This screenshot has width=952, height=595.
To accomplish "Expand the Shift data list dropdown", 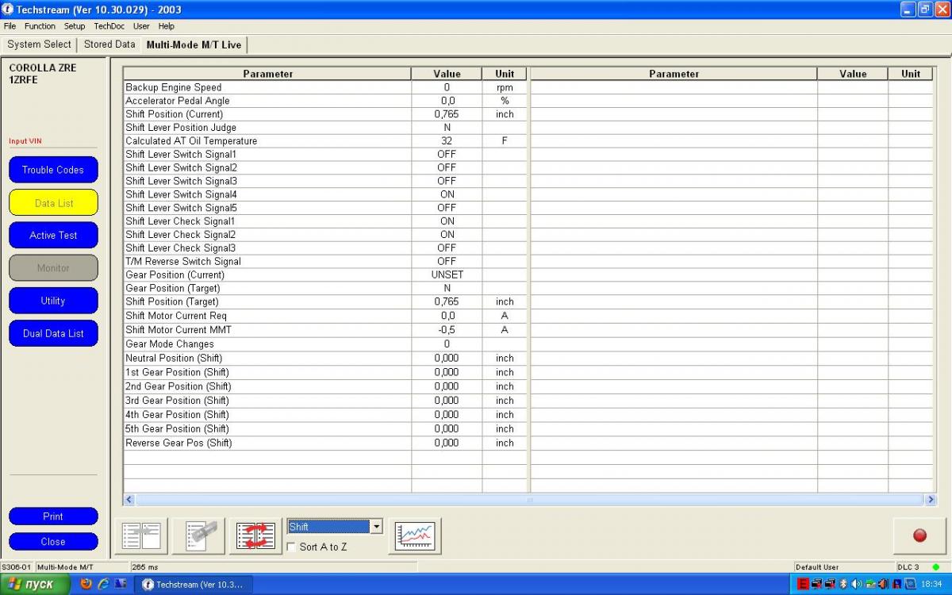I will point(376,527).
